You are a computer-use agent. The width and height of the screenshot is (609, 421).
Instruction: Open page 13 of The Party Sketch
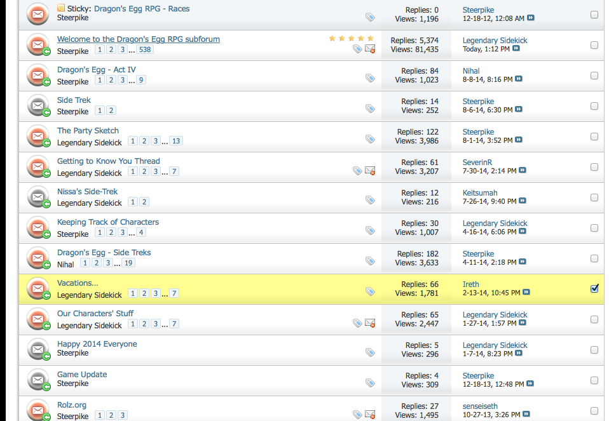coord(176,141)
